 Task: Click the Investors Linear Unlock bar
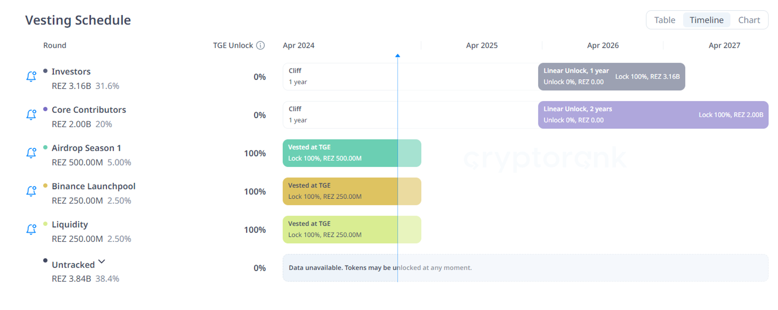[611, 77]
